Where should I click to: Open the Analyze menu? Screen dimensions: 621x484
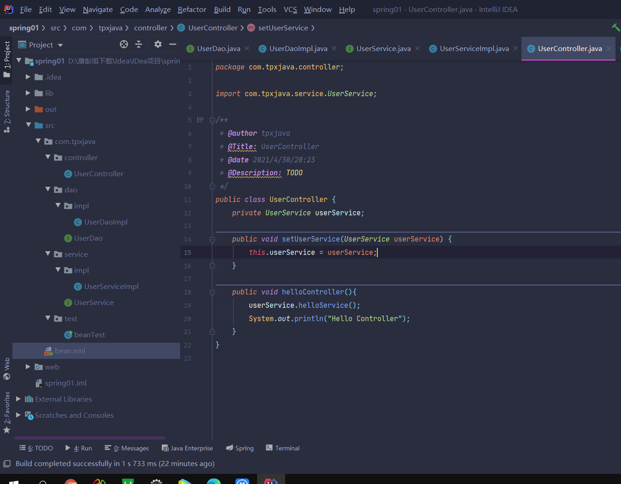pos(158,9)
